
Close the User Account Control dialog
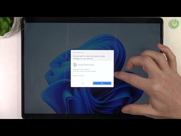click(x=112, y=52)
